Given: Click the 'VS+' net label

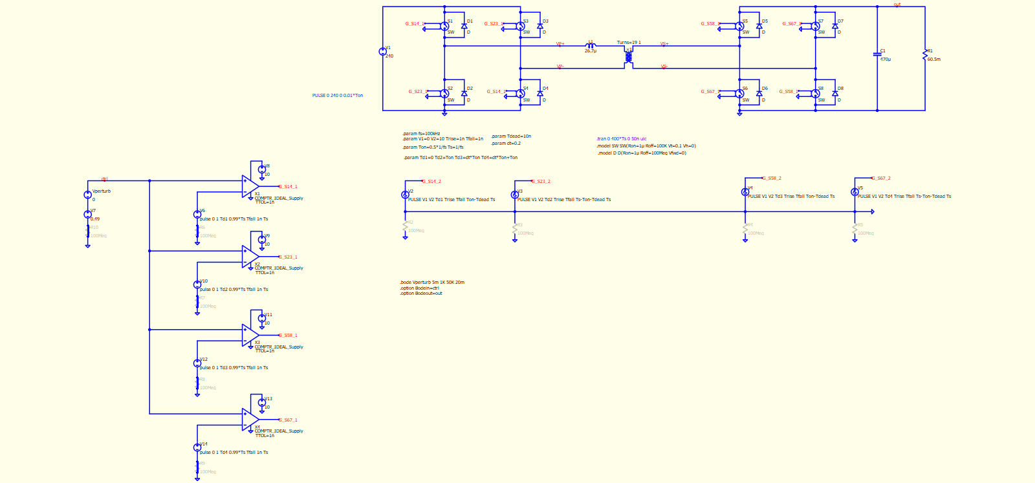Looking at the screenshot, I should (664, 44).
